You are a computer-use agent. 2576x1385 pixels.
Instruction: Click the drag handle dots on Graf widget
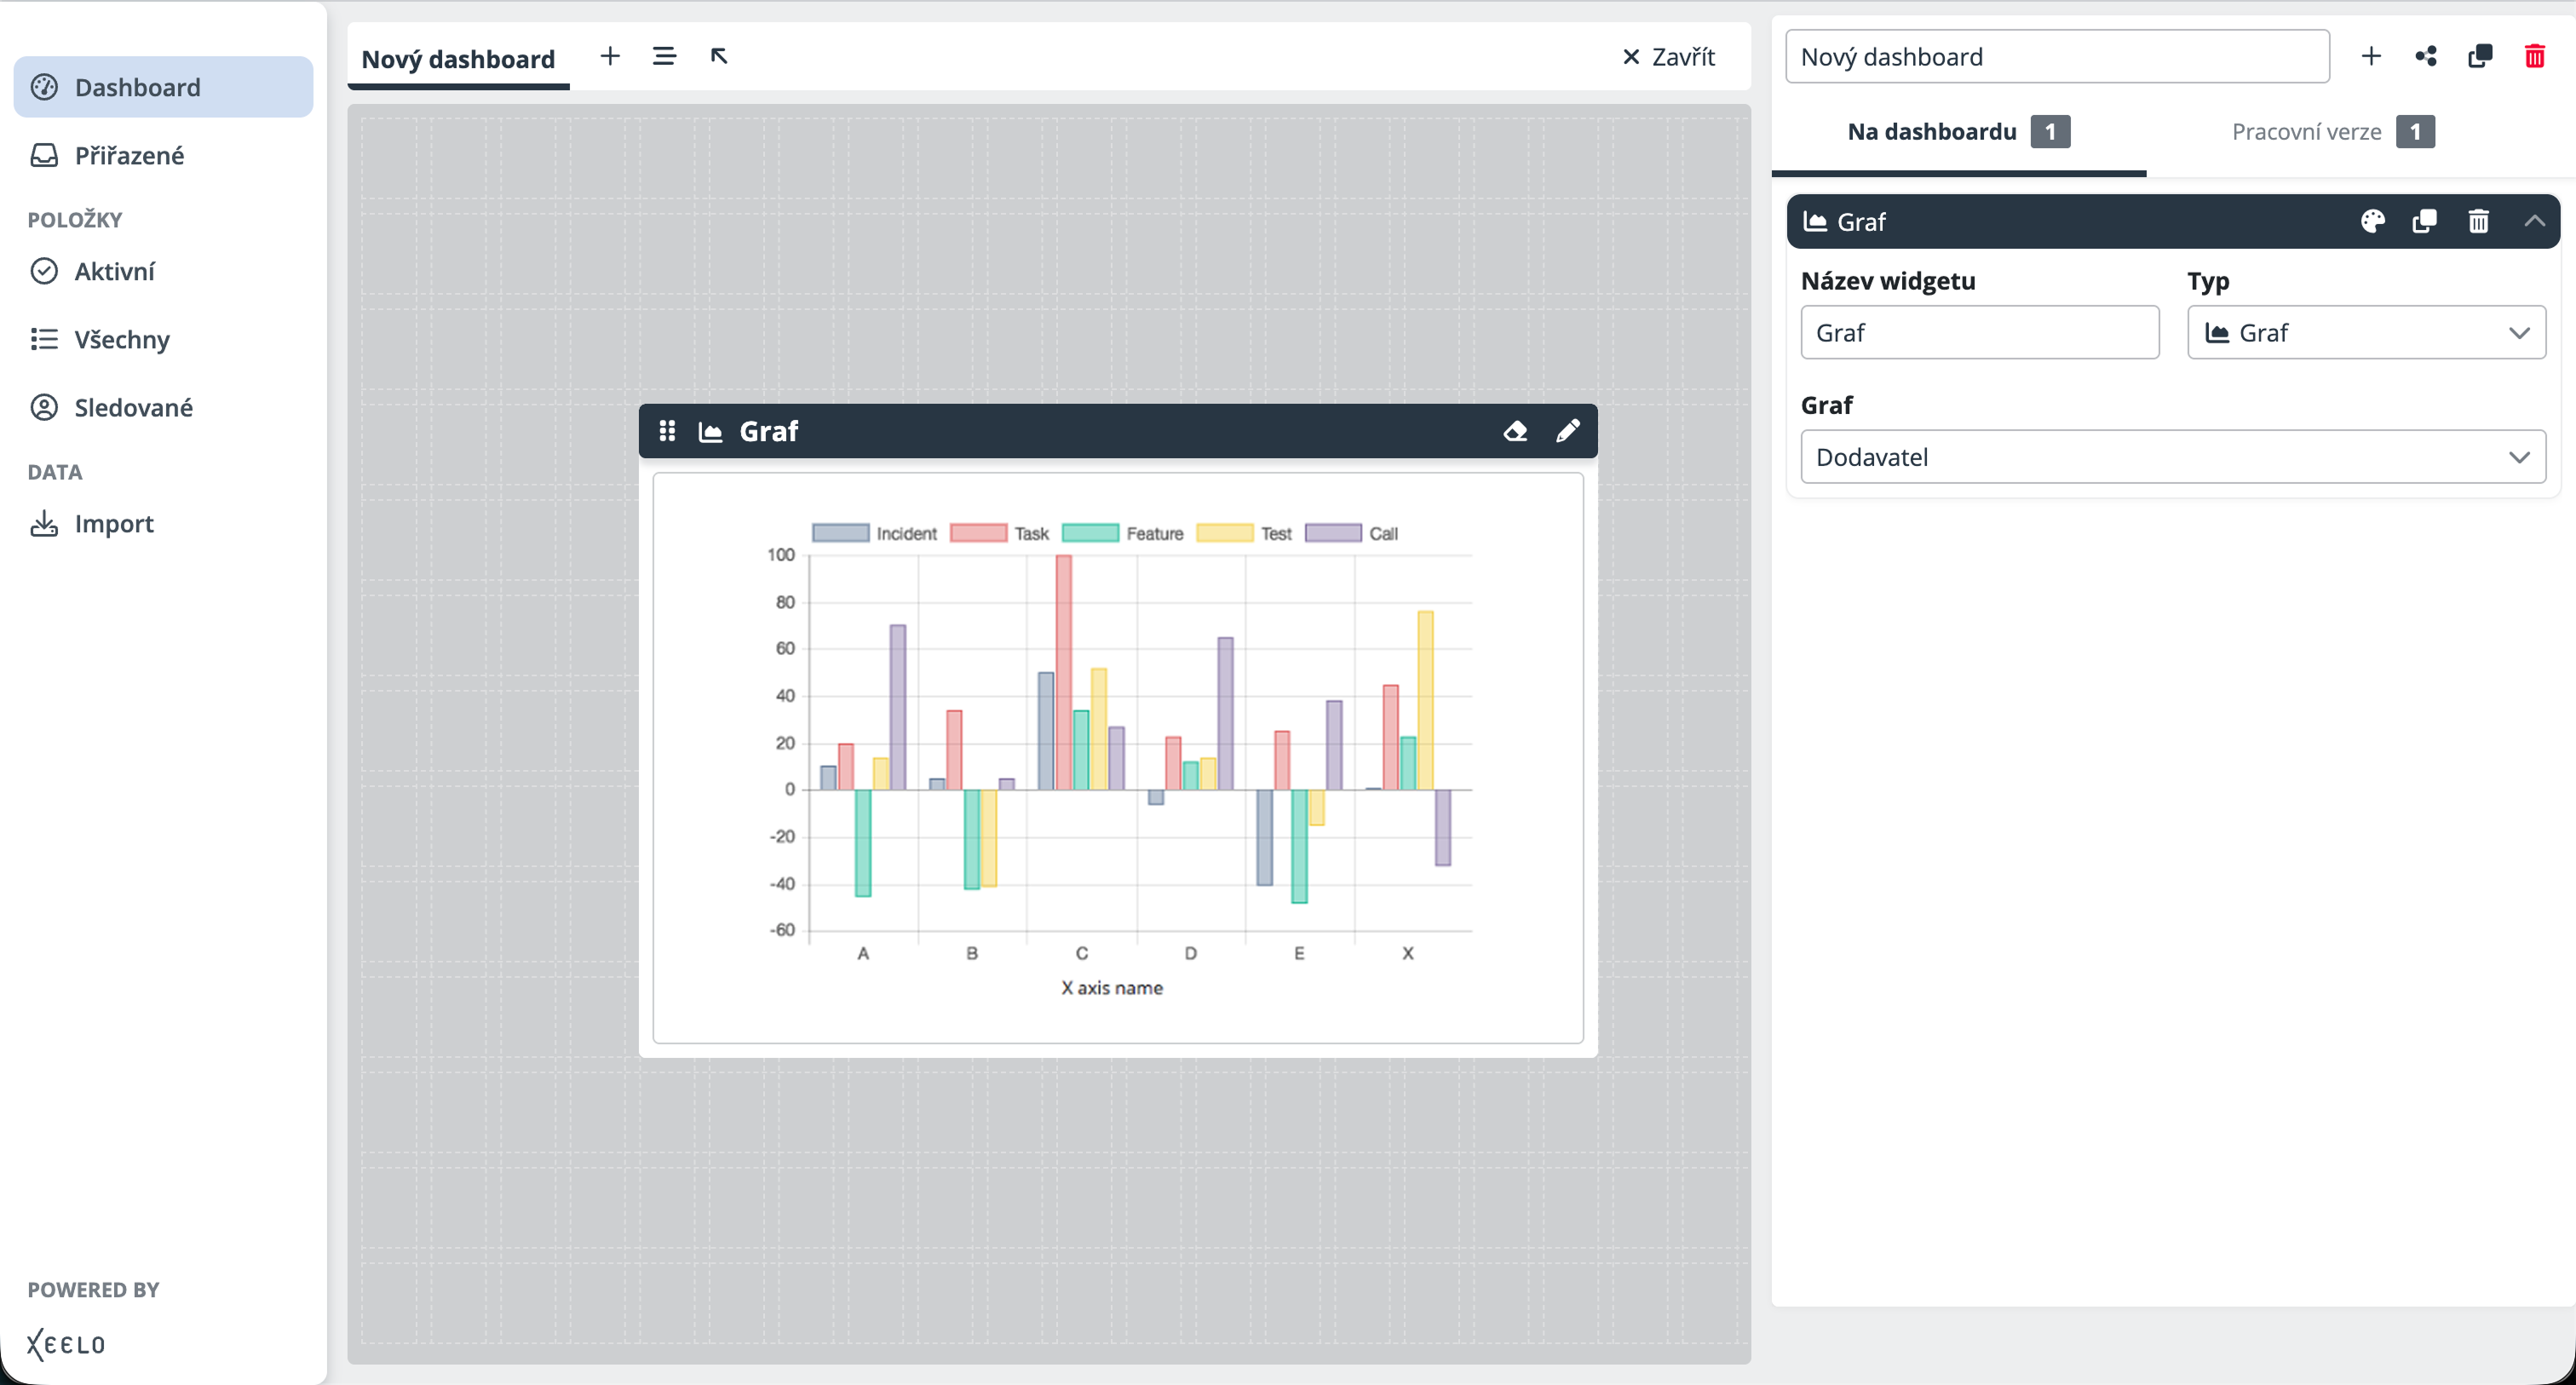667,431
